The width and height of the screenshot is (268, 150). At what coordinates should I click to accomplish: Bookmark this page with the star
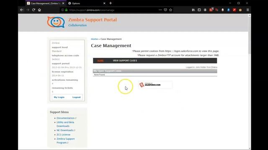(x=170, y=10)
